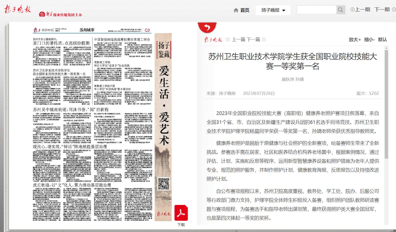Click the 扬子晚报 logo at top left

(x=17, y=9)
